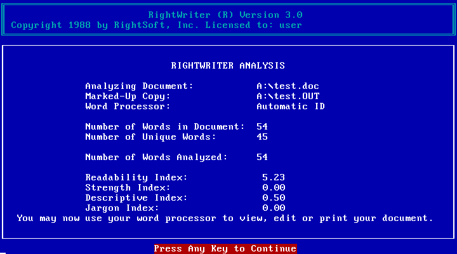Click the Descriptive Index label
457x254 pixels.
pos(136,198)
